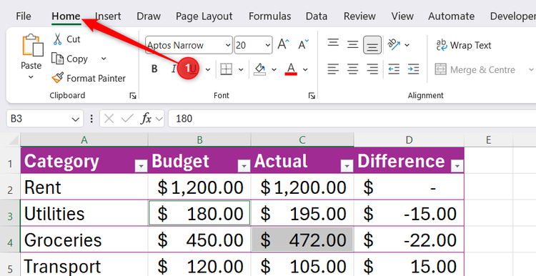Open the font size dropdown
Screen dimensions: 536x276
pyautogui.click(x=267, y=45)
